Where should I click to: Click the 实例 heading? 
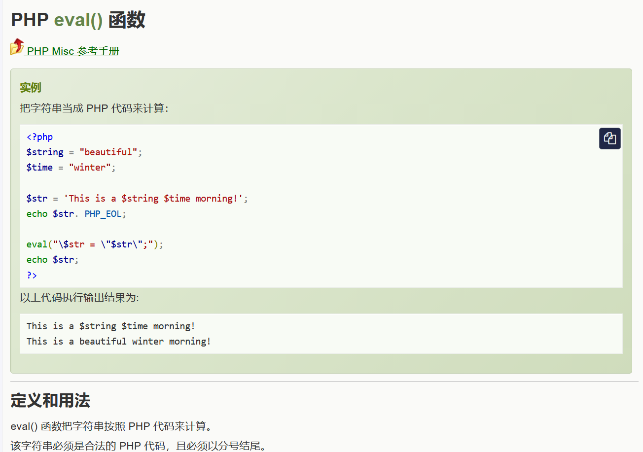pyautogui.click(x=31, y=88)
